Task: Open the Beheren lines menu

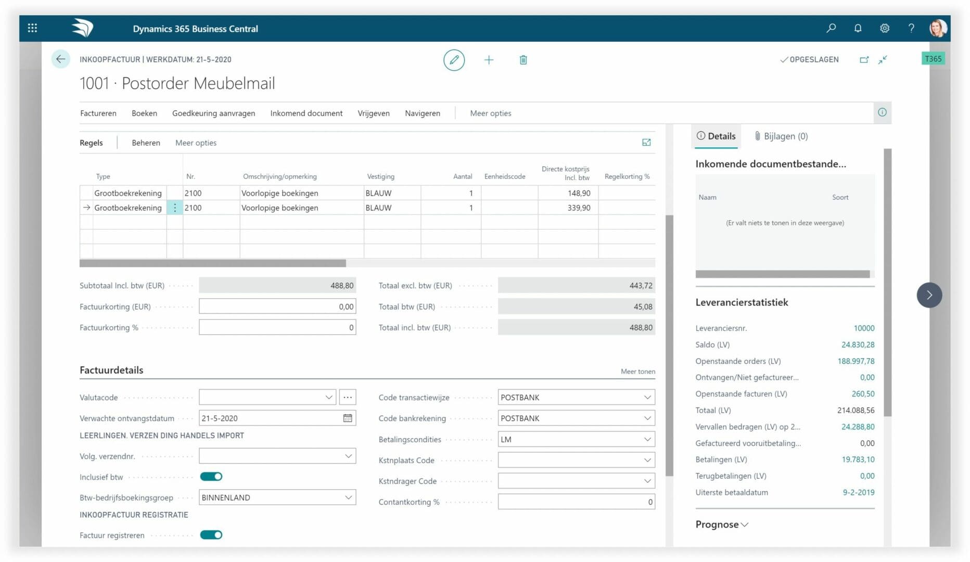Action: click(x=146, y=143)
